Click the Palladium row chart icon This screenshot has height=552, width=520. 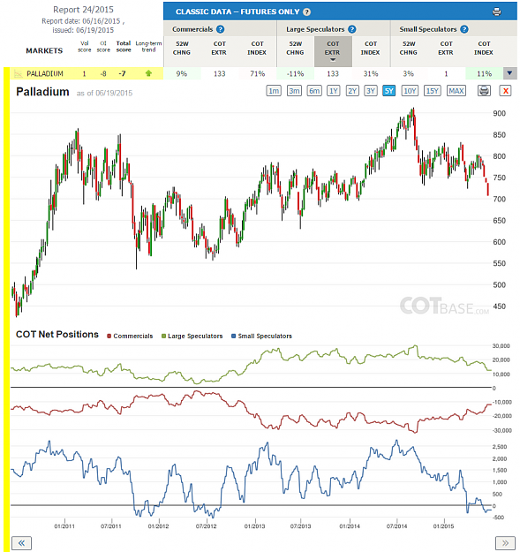pos(18,73)
